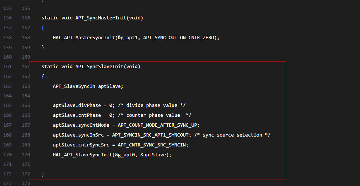This screenshot has width=360, height=186.
Task: Click left-column line number 161
Action: [x=7, y=67]
